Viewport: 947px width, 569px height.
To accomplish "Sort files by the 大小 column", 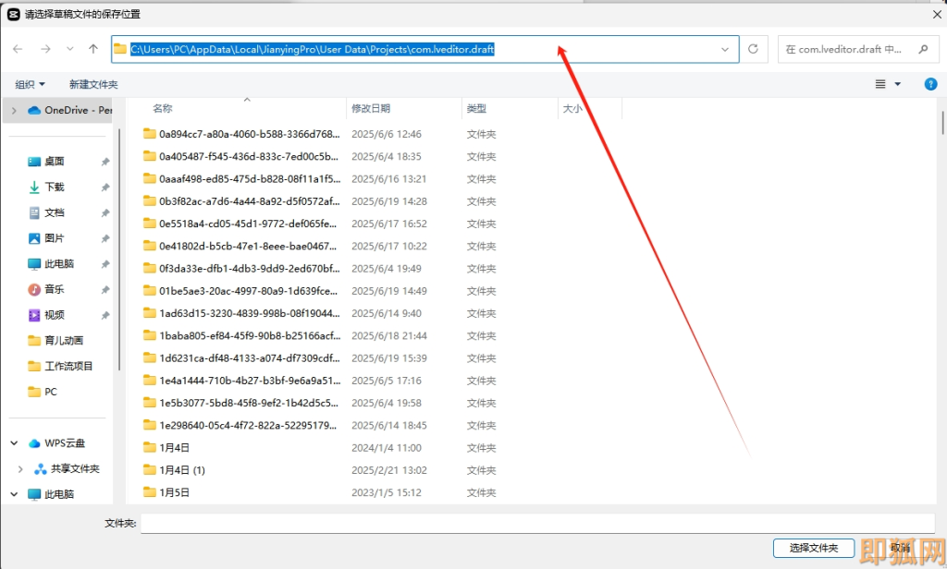I will [572, 109].
